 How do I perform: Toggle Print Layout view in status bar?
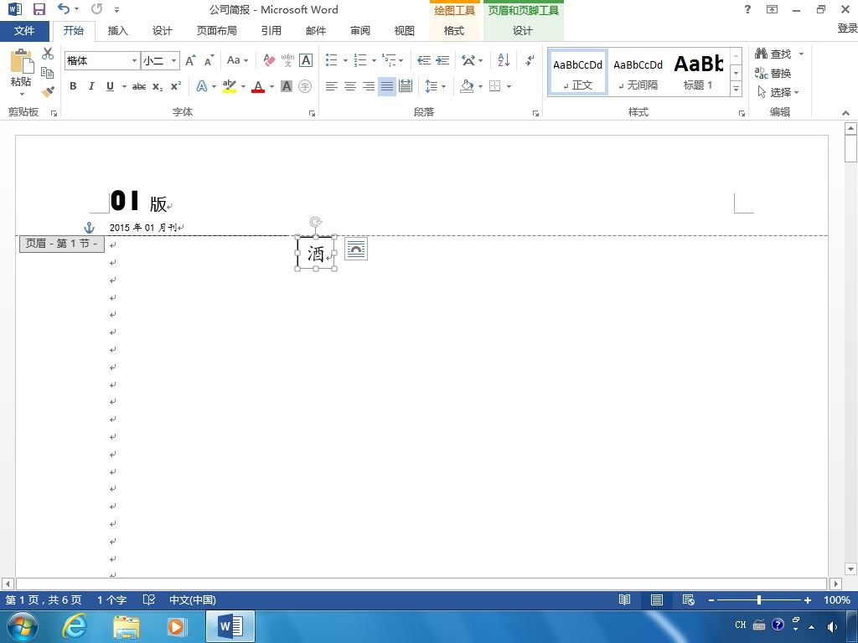pyautogui.click(x=657, y=599)
